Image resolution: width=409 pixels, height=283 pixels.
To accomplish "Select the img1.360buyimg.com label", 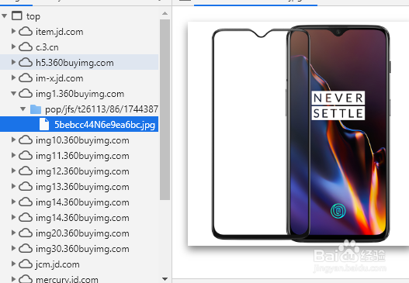I will point(80,94).
